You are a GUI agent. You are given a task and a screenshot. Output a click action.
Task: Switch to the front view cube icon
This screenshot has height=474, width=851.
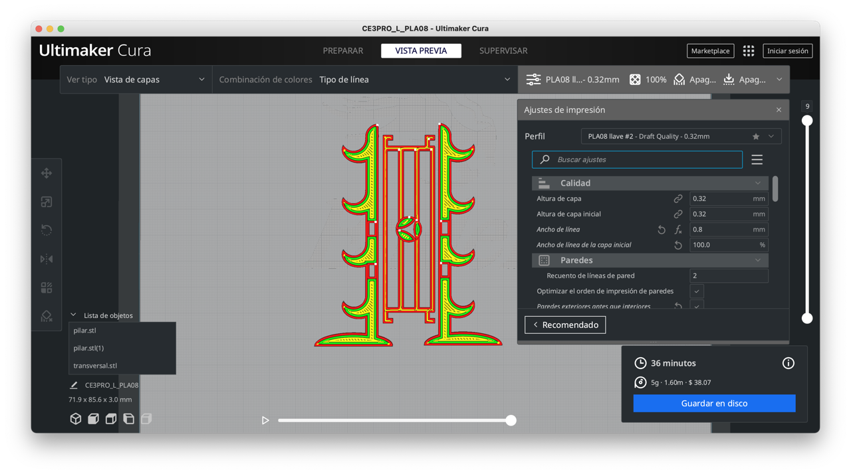pos(94,419)
